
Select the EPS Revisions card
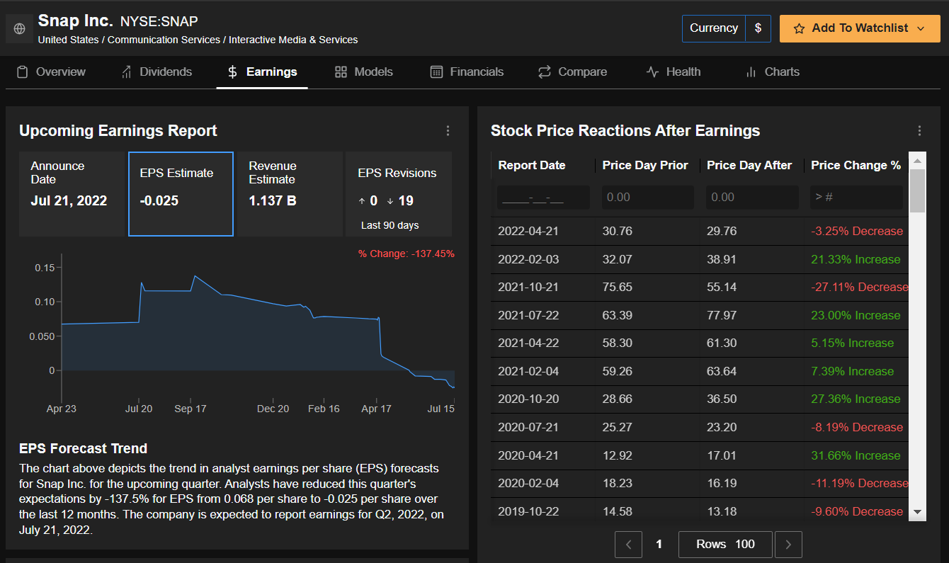(x=399, y=194)
